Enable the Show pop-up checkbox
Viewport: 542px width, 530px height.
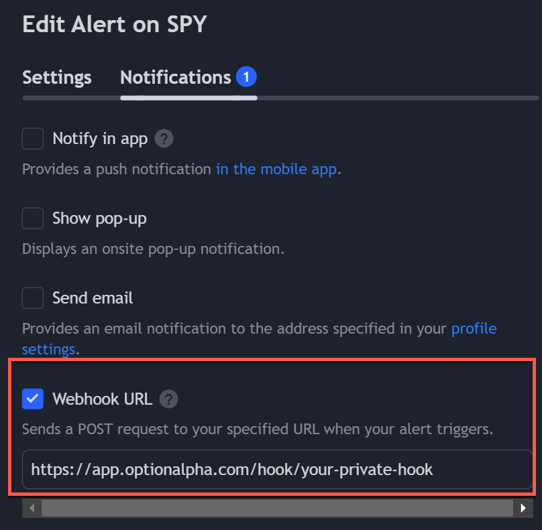coord(33,218)
